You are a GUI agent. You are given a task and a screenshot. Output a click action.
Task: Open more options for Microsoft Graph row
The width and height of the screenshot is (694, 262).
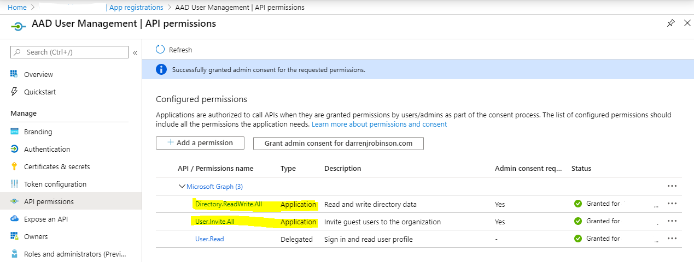coord(672,186)
